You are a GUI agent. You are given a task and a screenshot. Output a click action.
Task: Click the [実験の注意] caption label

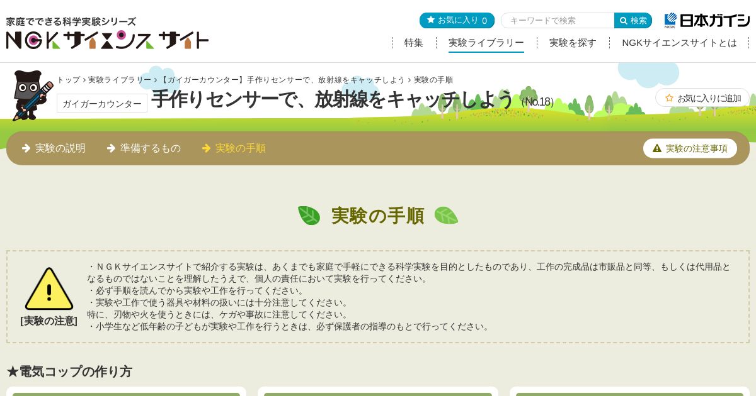[49, 321]
